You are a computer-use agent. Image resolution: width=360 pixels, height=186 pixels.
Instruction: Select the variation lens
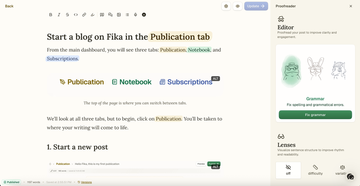[x=342, y=170]
